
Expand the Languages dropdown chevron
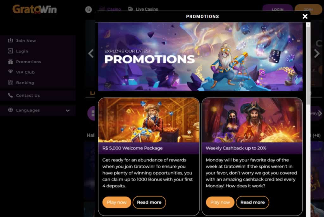(x=68, y=111)
